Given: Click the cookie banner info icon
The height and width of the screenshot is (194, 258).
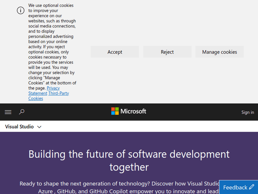Looking at the screenshot, I should [21, 11].
